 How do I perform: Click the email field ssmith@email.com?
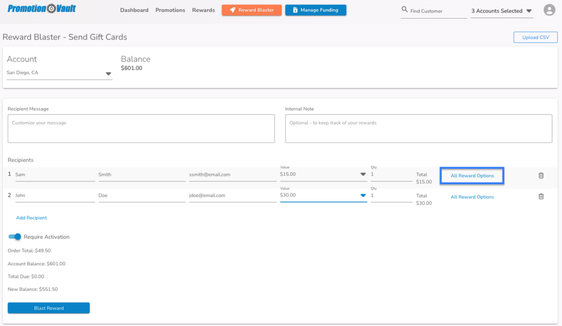tap(233, 175)
